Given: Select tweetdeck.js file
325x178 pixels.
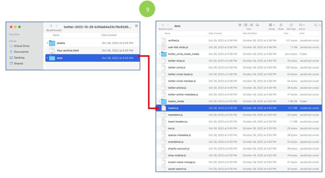Looking at the screenshot, I should tap(239, 115).
